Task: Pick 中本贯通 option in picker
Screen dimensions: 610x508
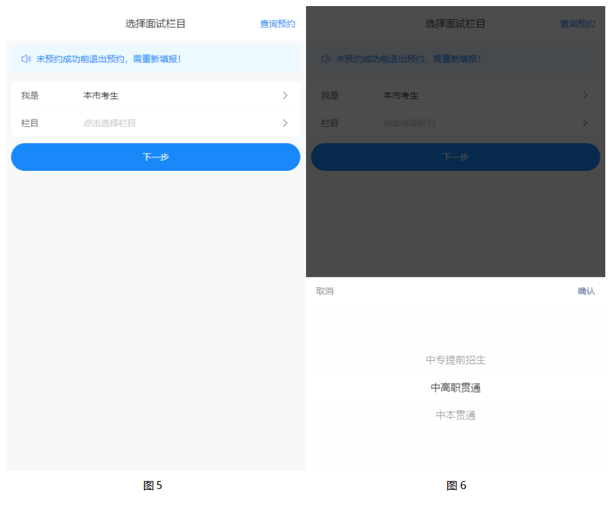Action: click(x=455, y=415)
